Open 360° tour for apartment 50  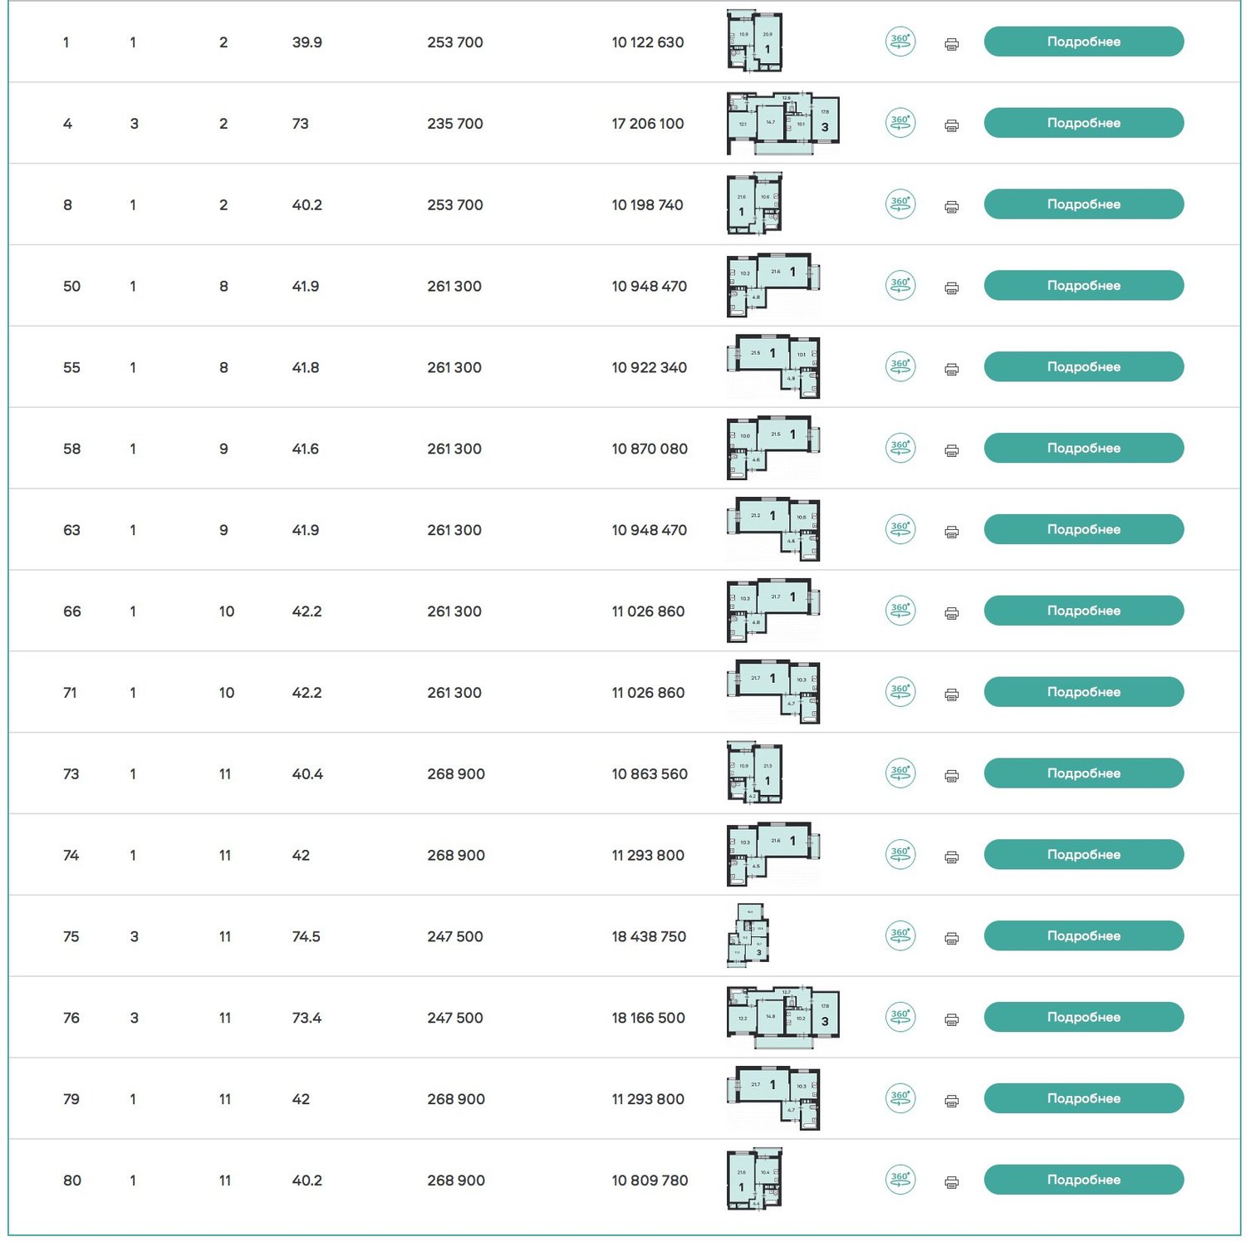[900, 285]
